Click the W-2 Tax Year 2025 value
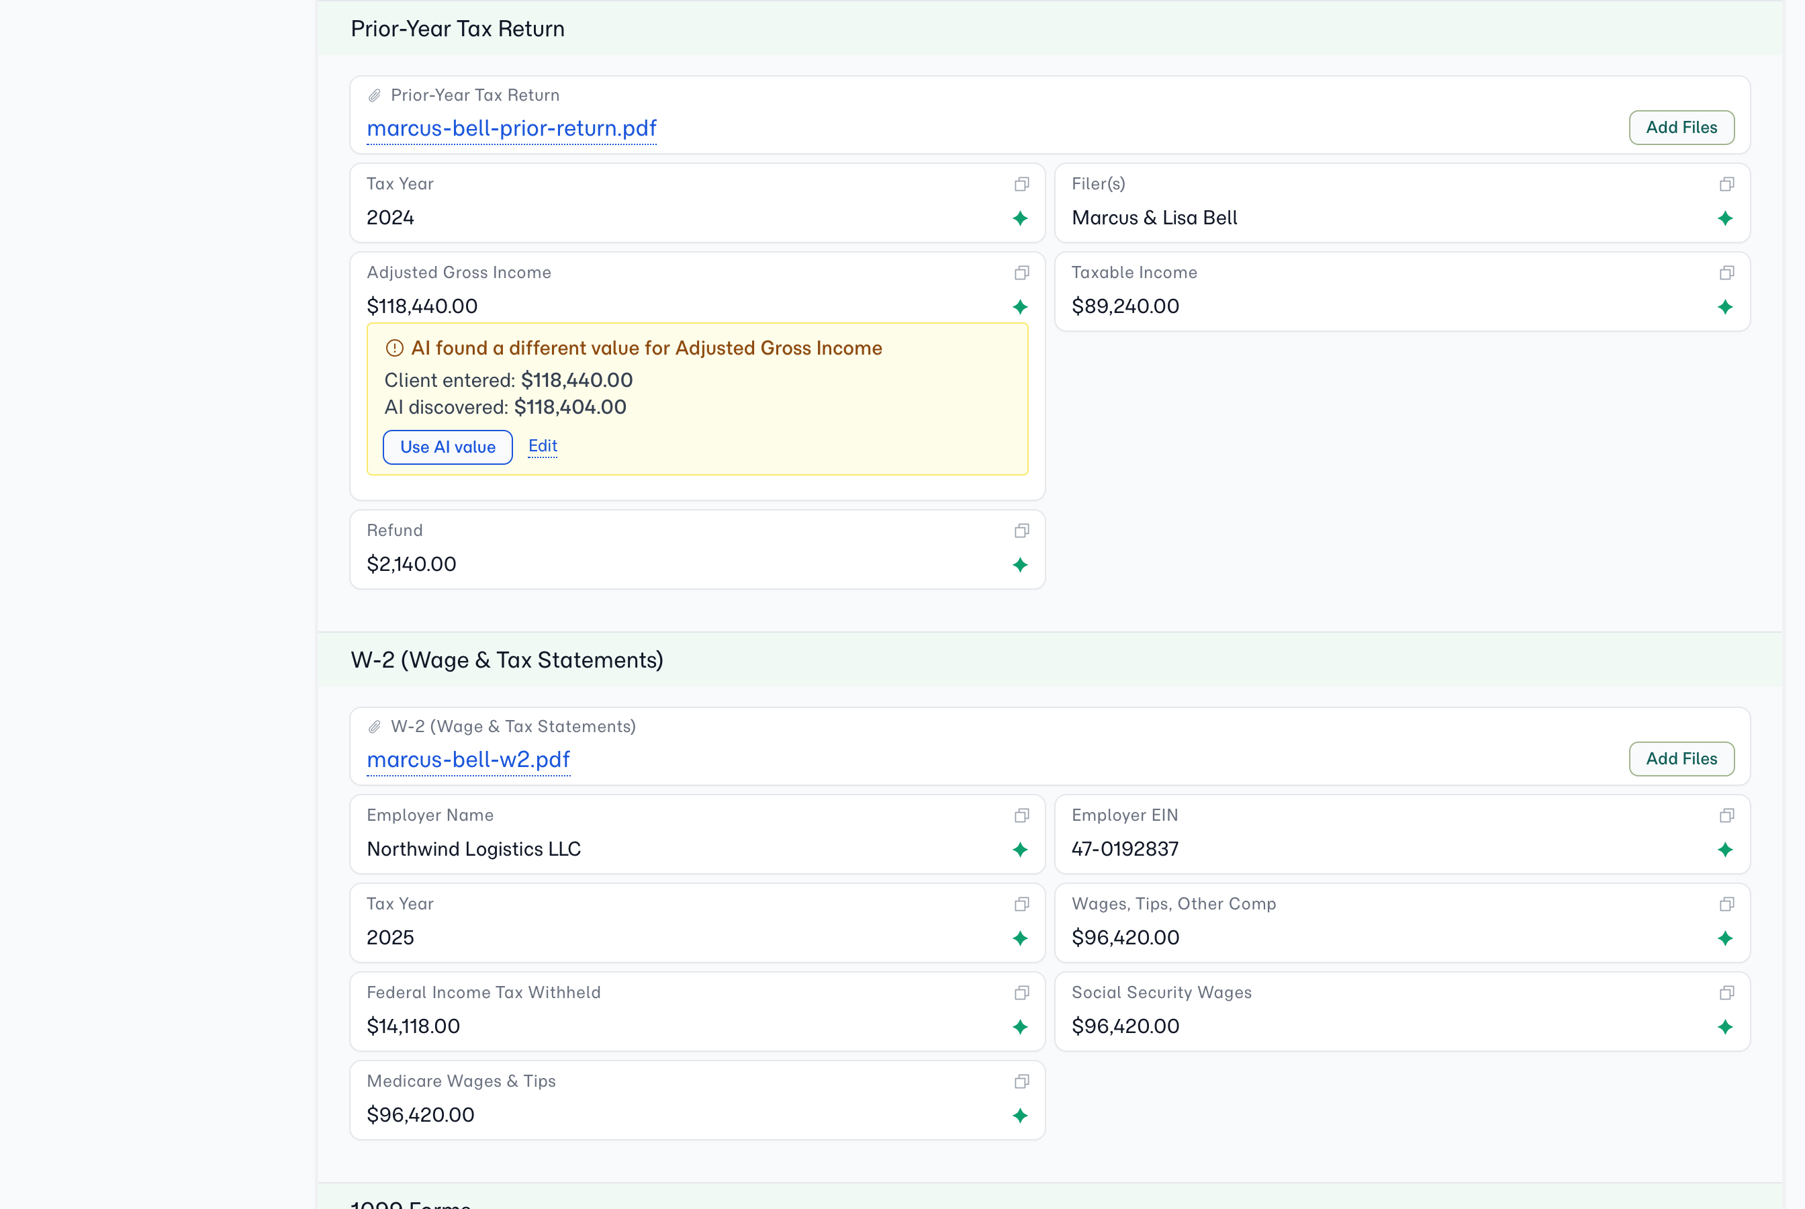 click(x=391, y=938)
